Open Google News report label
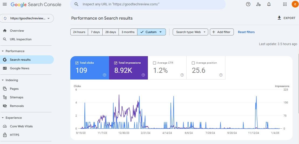The width and height of the screenshot is (299, 144). [x=20, y=68]
